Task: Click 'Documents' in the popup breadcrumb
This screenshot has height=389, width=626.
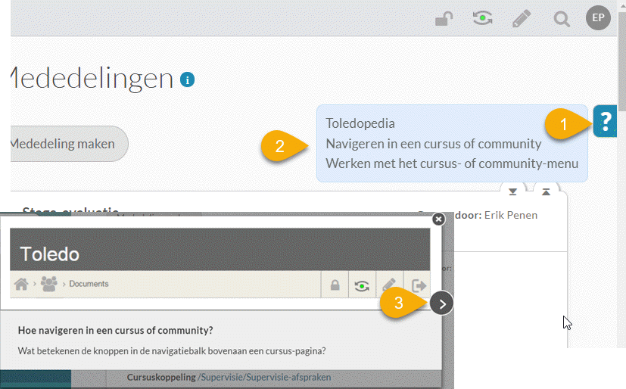Action: tap(89, 284)
